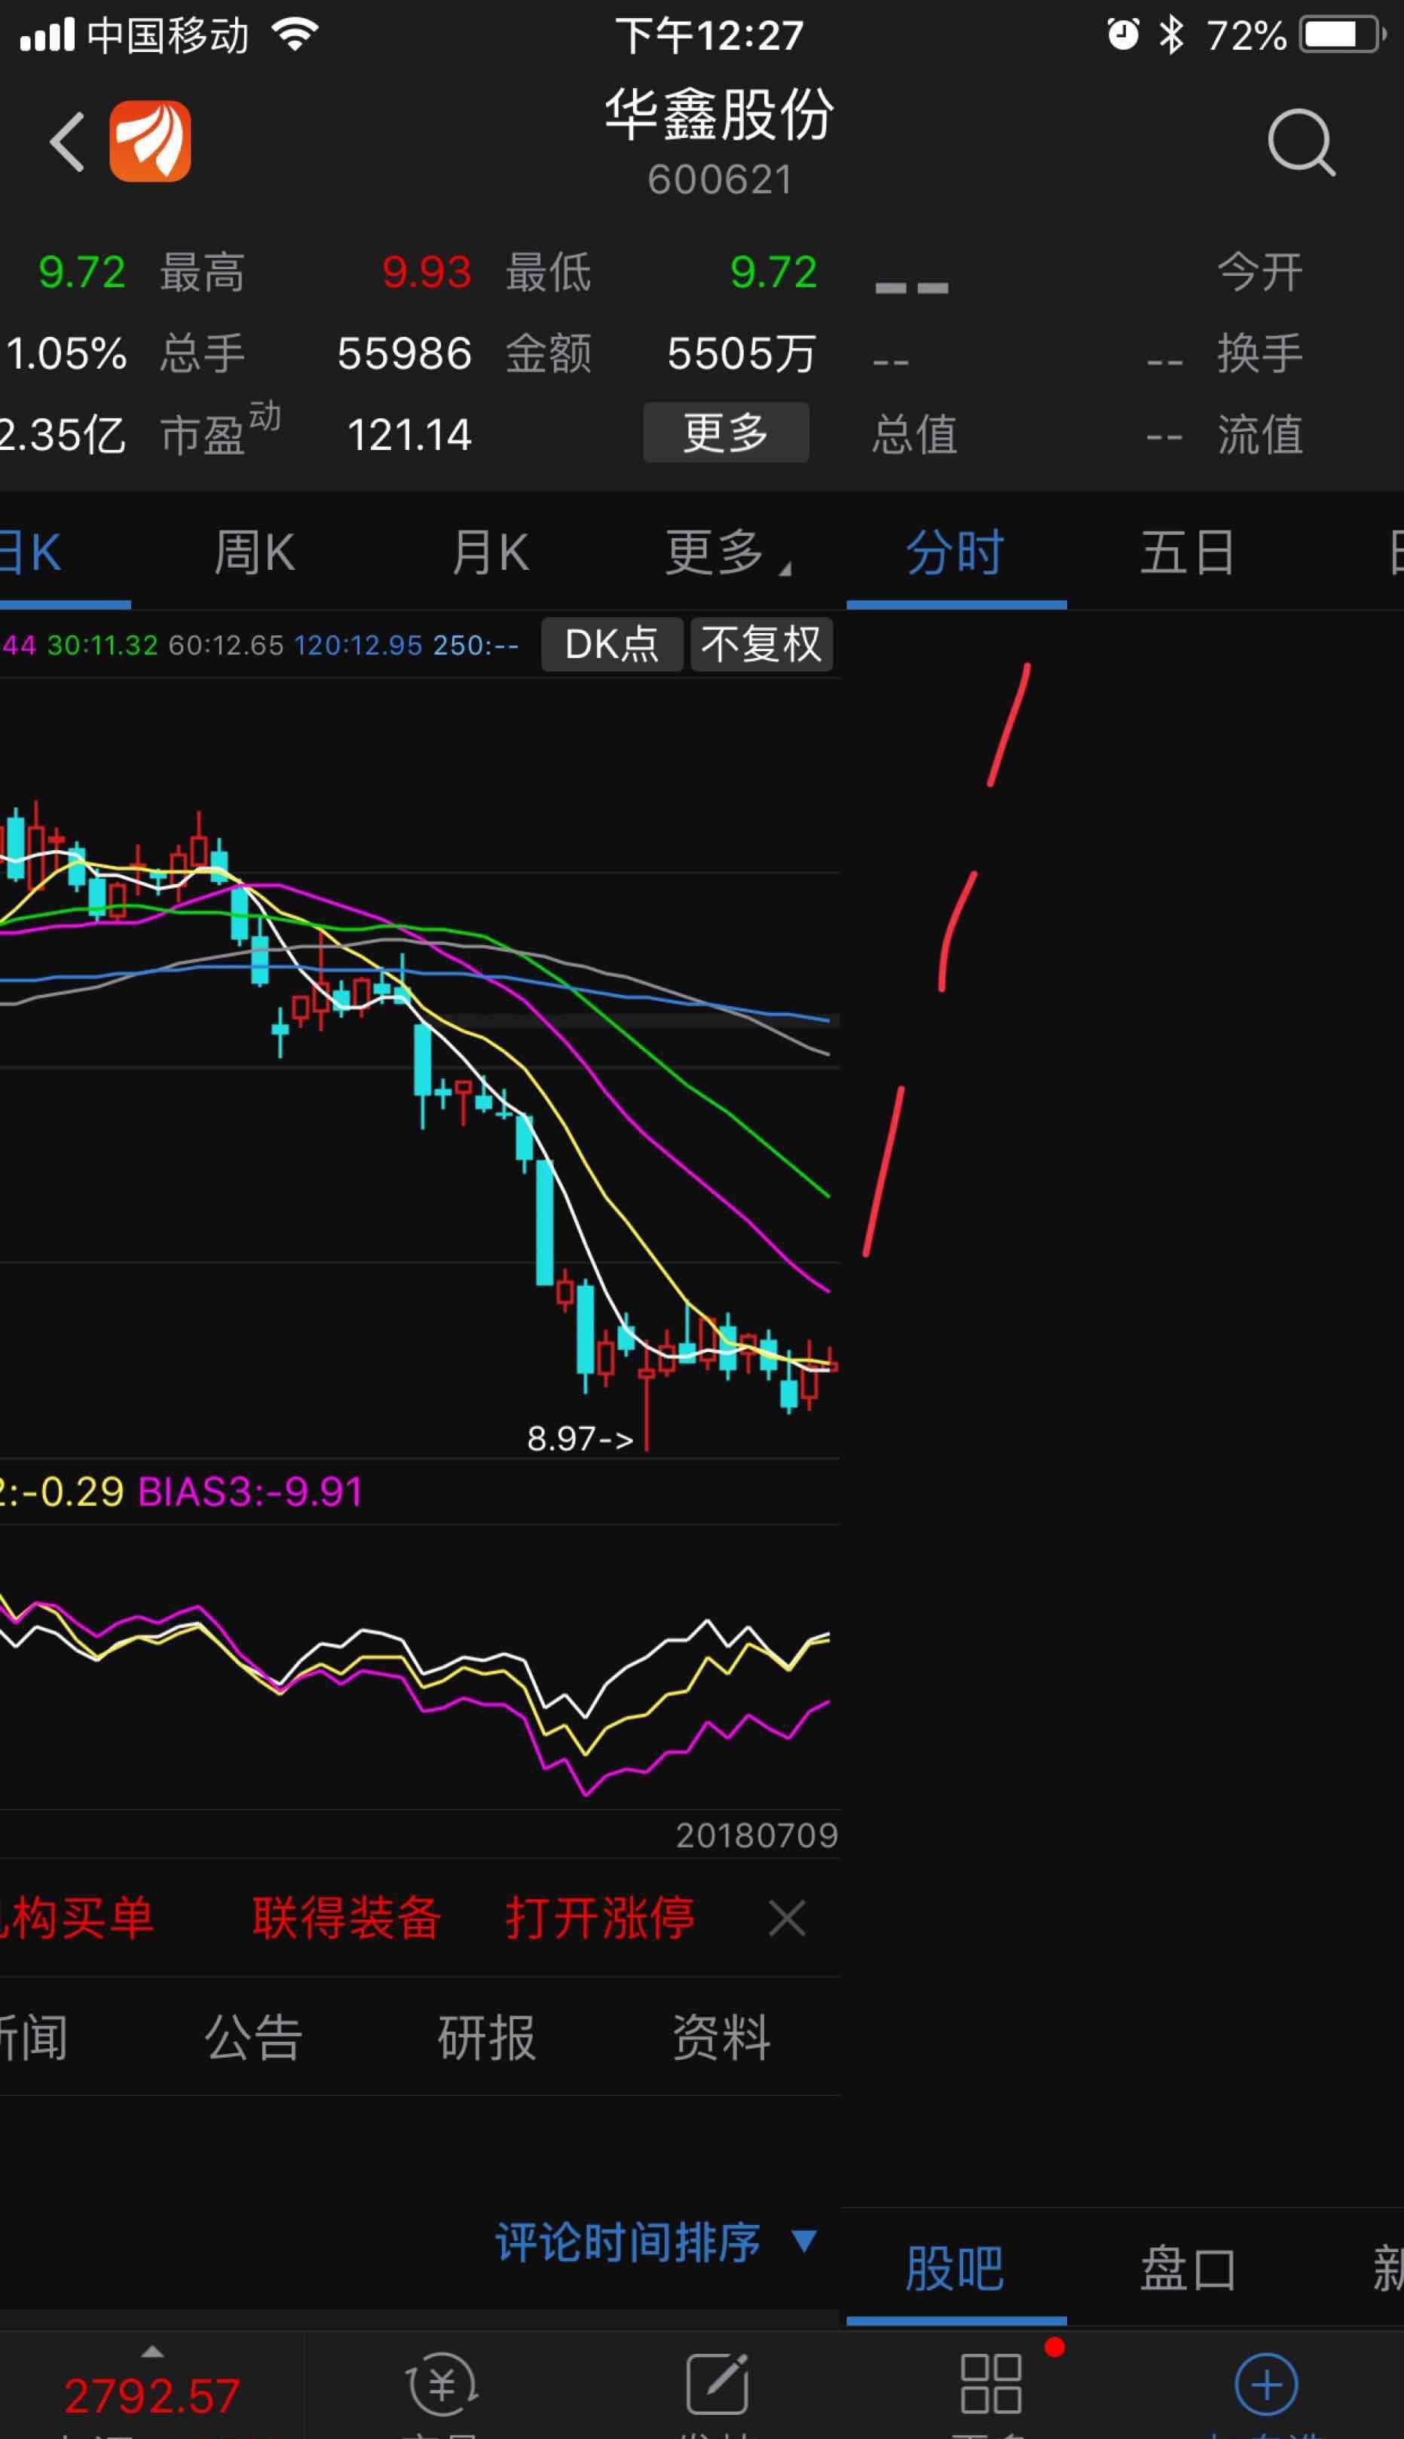Tap the 2792.57 index value
The image size is (1404, 2439).
point(151,2397)
